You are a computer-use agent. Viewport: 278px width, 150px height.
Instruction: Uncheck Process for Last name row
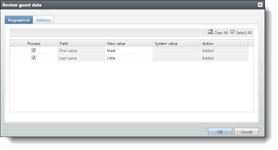(x=34, y=58)
